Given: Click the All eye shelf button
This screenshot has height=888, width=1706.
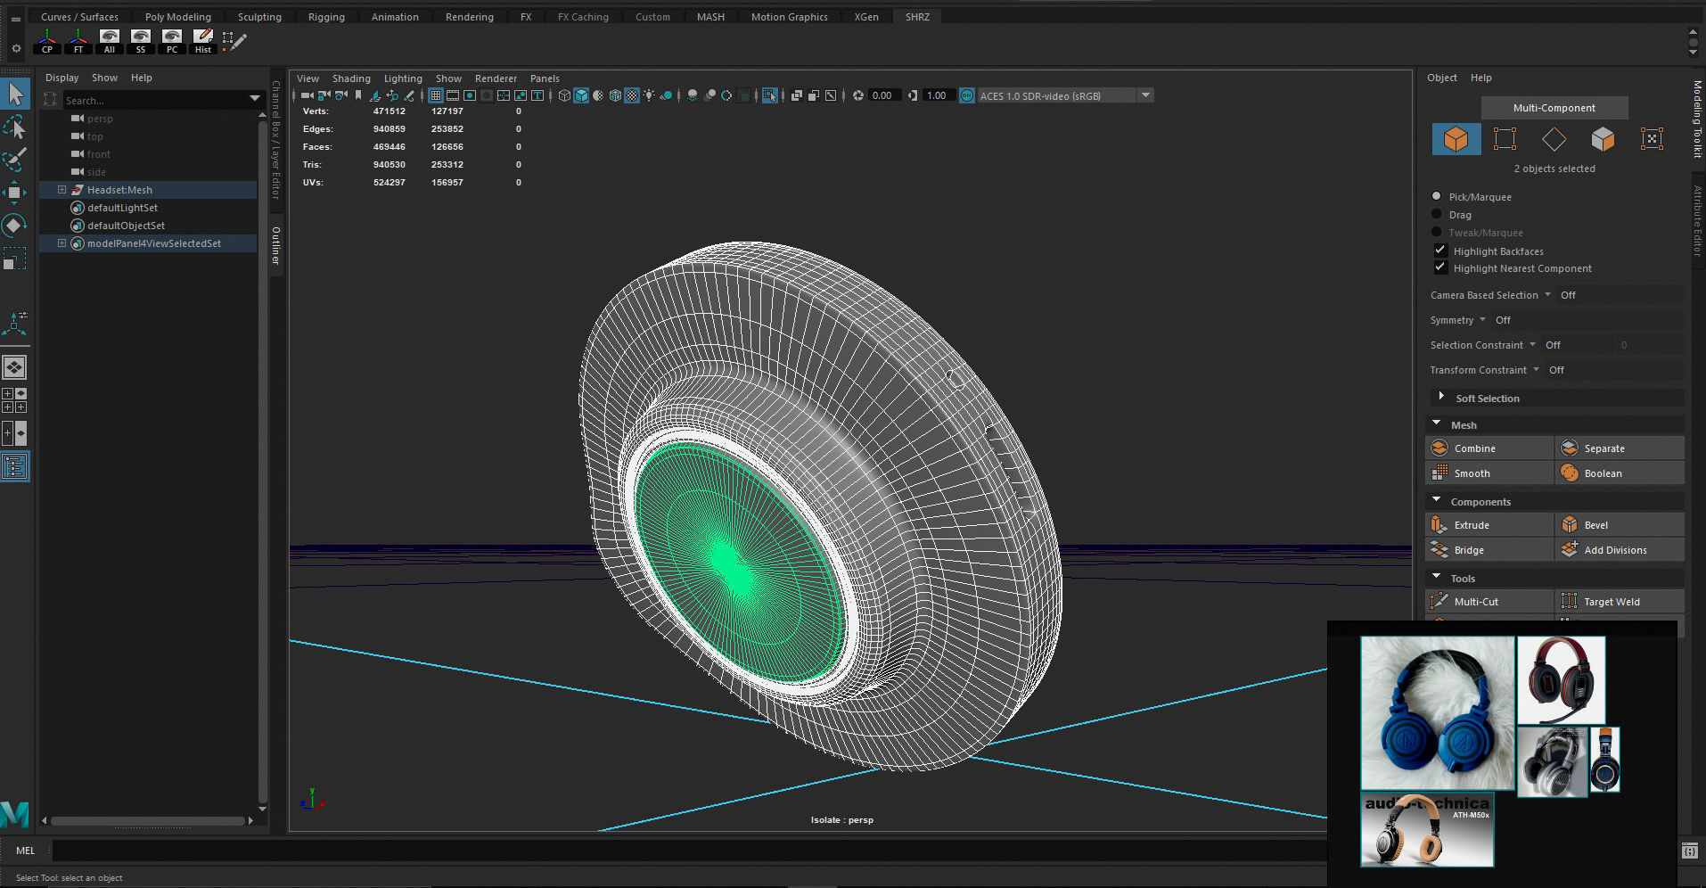Looking at the screenshot, I should click(110, 41).
